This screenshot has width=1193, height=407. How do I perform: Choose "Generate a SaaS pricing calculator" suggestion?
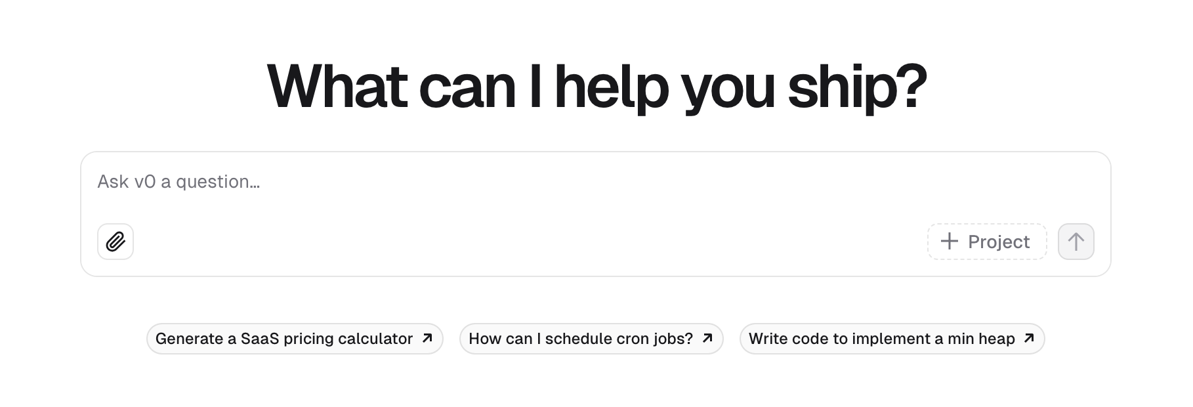click(283, 339)
